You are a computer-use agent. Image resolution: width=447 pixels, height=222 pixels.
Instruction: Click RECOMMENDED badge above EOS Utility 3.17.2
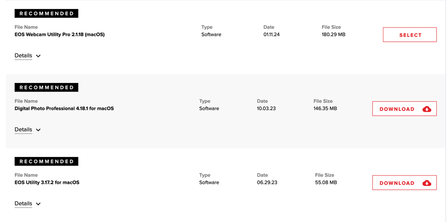coord(47,161)
